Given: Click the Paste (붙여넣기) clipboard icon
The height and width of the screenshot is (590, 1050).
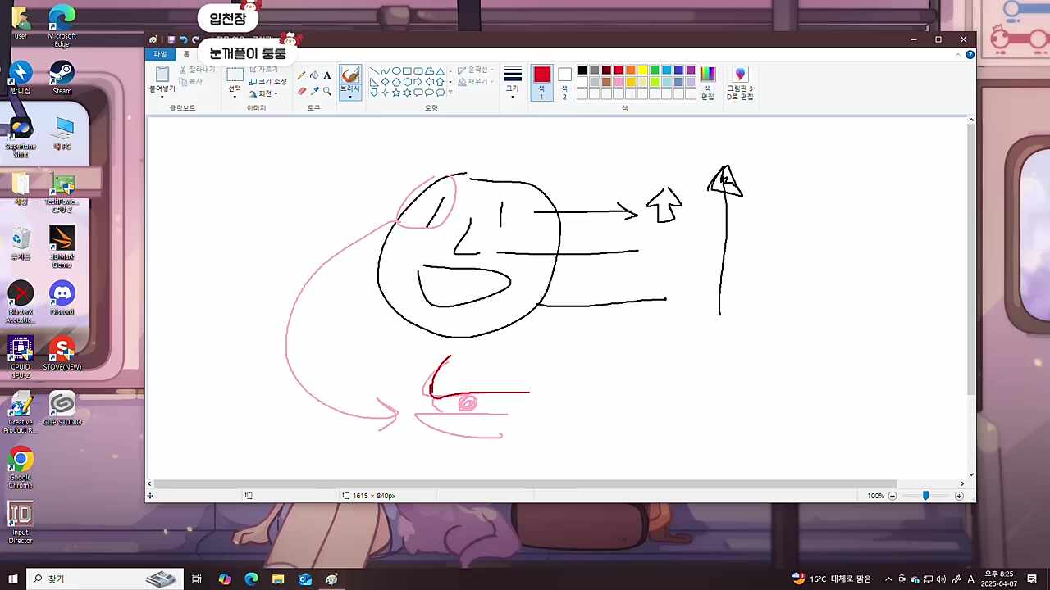Looking at the screenshot, I should pyautogui.click(x=162, y=75).
